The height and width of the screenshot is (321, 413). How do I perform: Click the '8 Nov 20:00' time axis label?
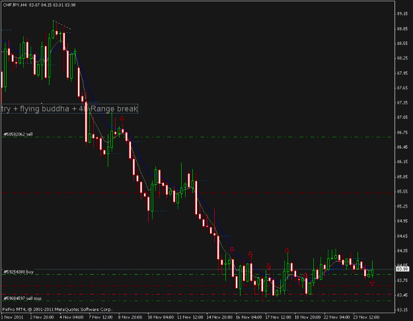click(x=130, y=317)
